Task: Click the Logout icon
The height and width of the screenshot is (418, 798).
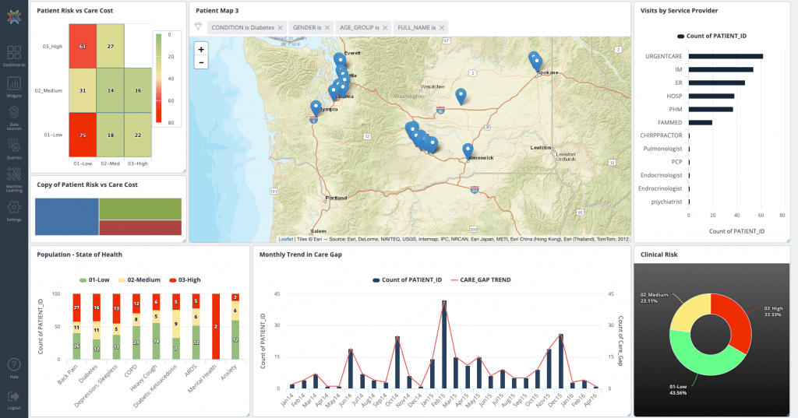Action: pyautogui.click(x=14, y=397)
